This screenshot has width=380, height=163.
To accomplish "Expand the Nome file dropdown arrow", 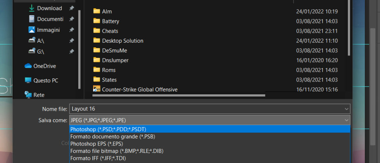I will coord(347,109).
